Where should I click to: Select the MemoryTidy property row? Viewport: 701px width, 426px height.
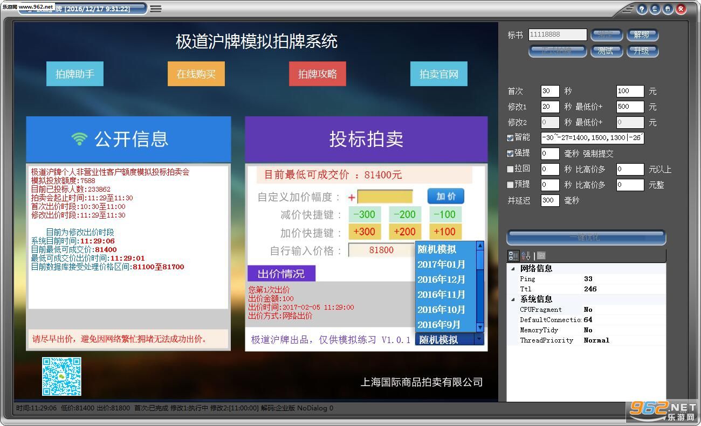[x=586, y=330]
